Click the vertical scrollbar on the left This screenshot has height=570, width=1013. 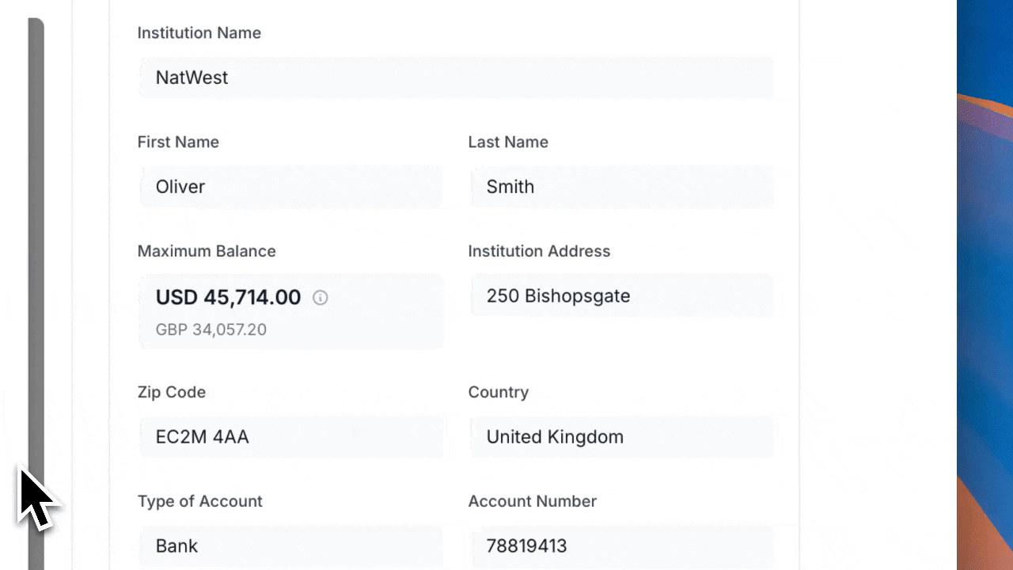coord(36,237)
